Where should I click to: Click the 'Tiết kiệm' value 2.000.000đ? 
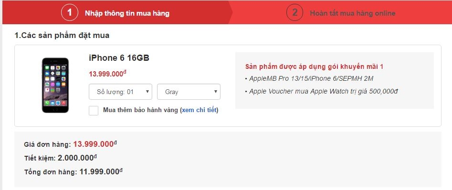click(x=77, y=158)
